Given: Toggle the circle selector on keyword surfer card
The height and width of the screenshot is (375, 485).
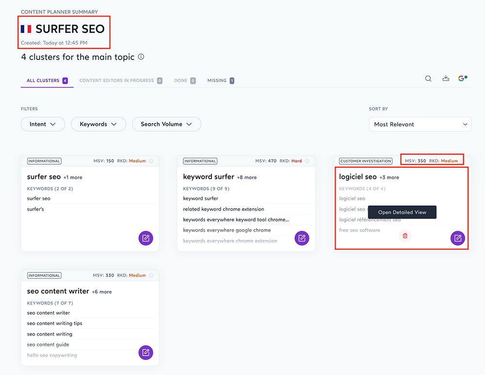Looking at the screenshot, I should [307, 161].
